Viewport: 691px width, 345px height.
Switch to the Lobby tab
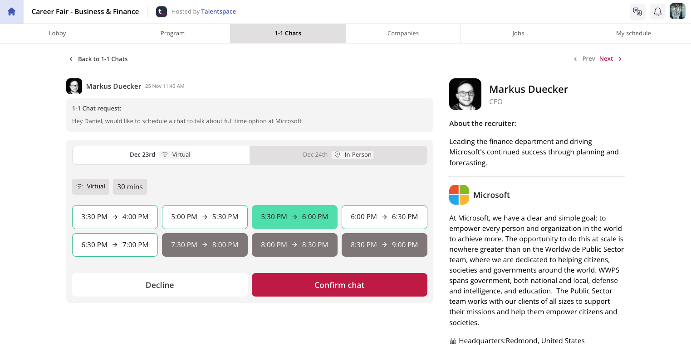click(58, 34)
